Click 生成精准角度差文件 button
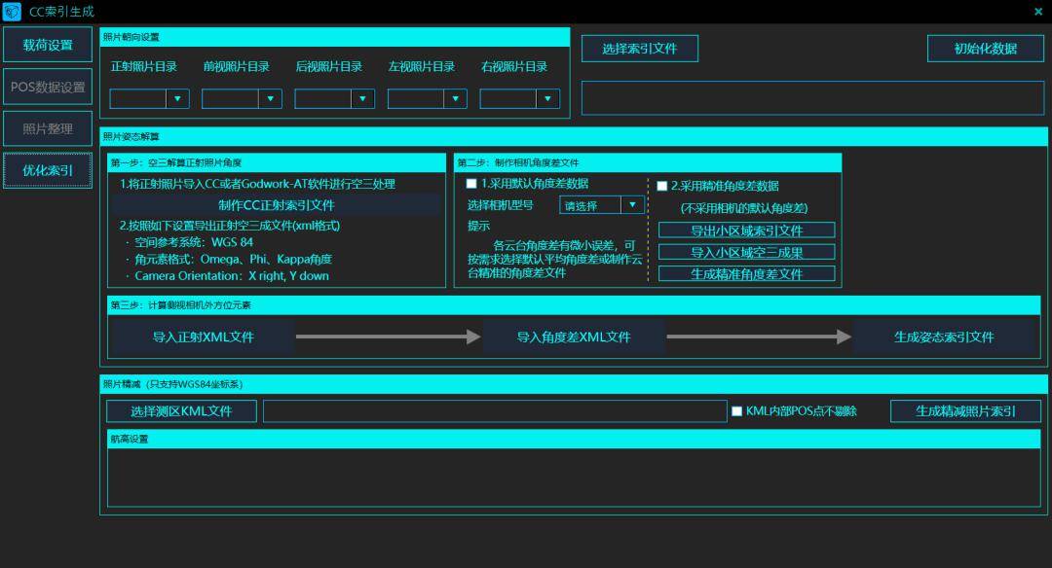The image size is (1052, 568). click(747, 273)
